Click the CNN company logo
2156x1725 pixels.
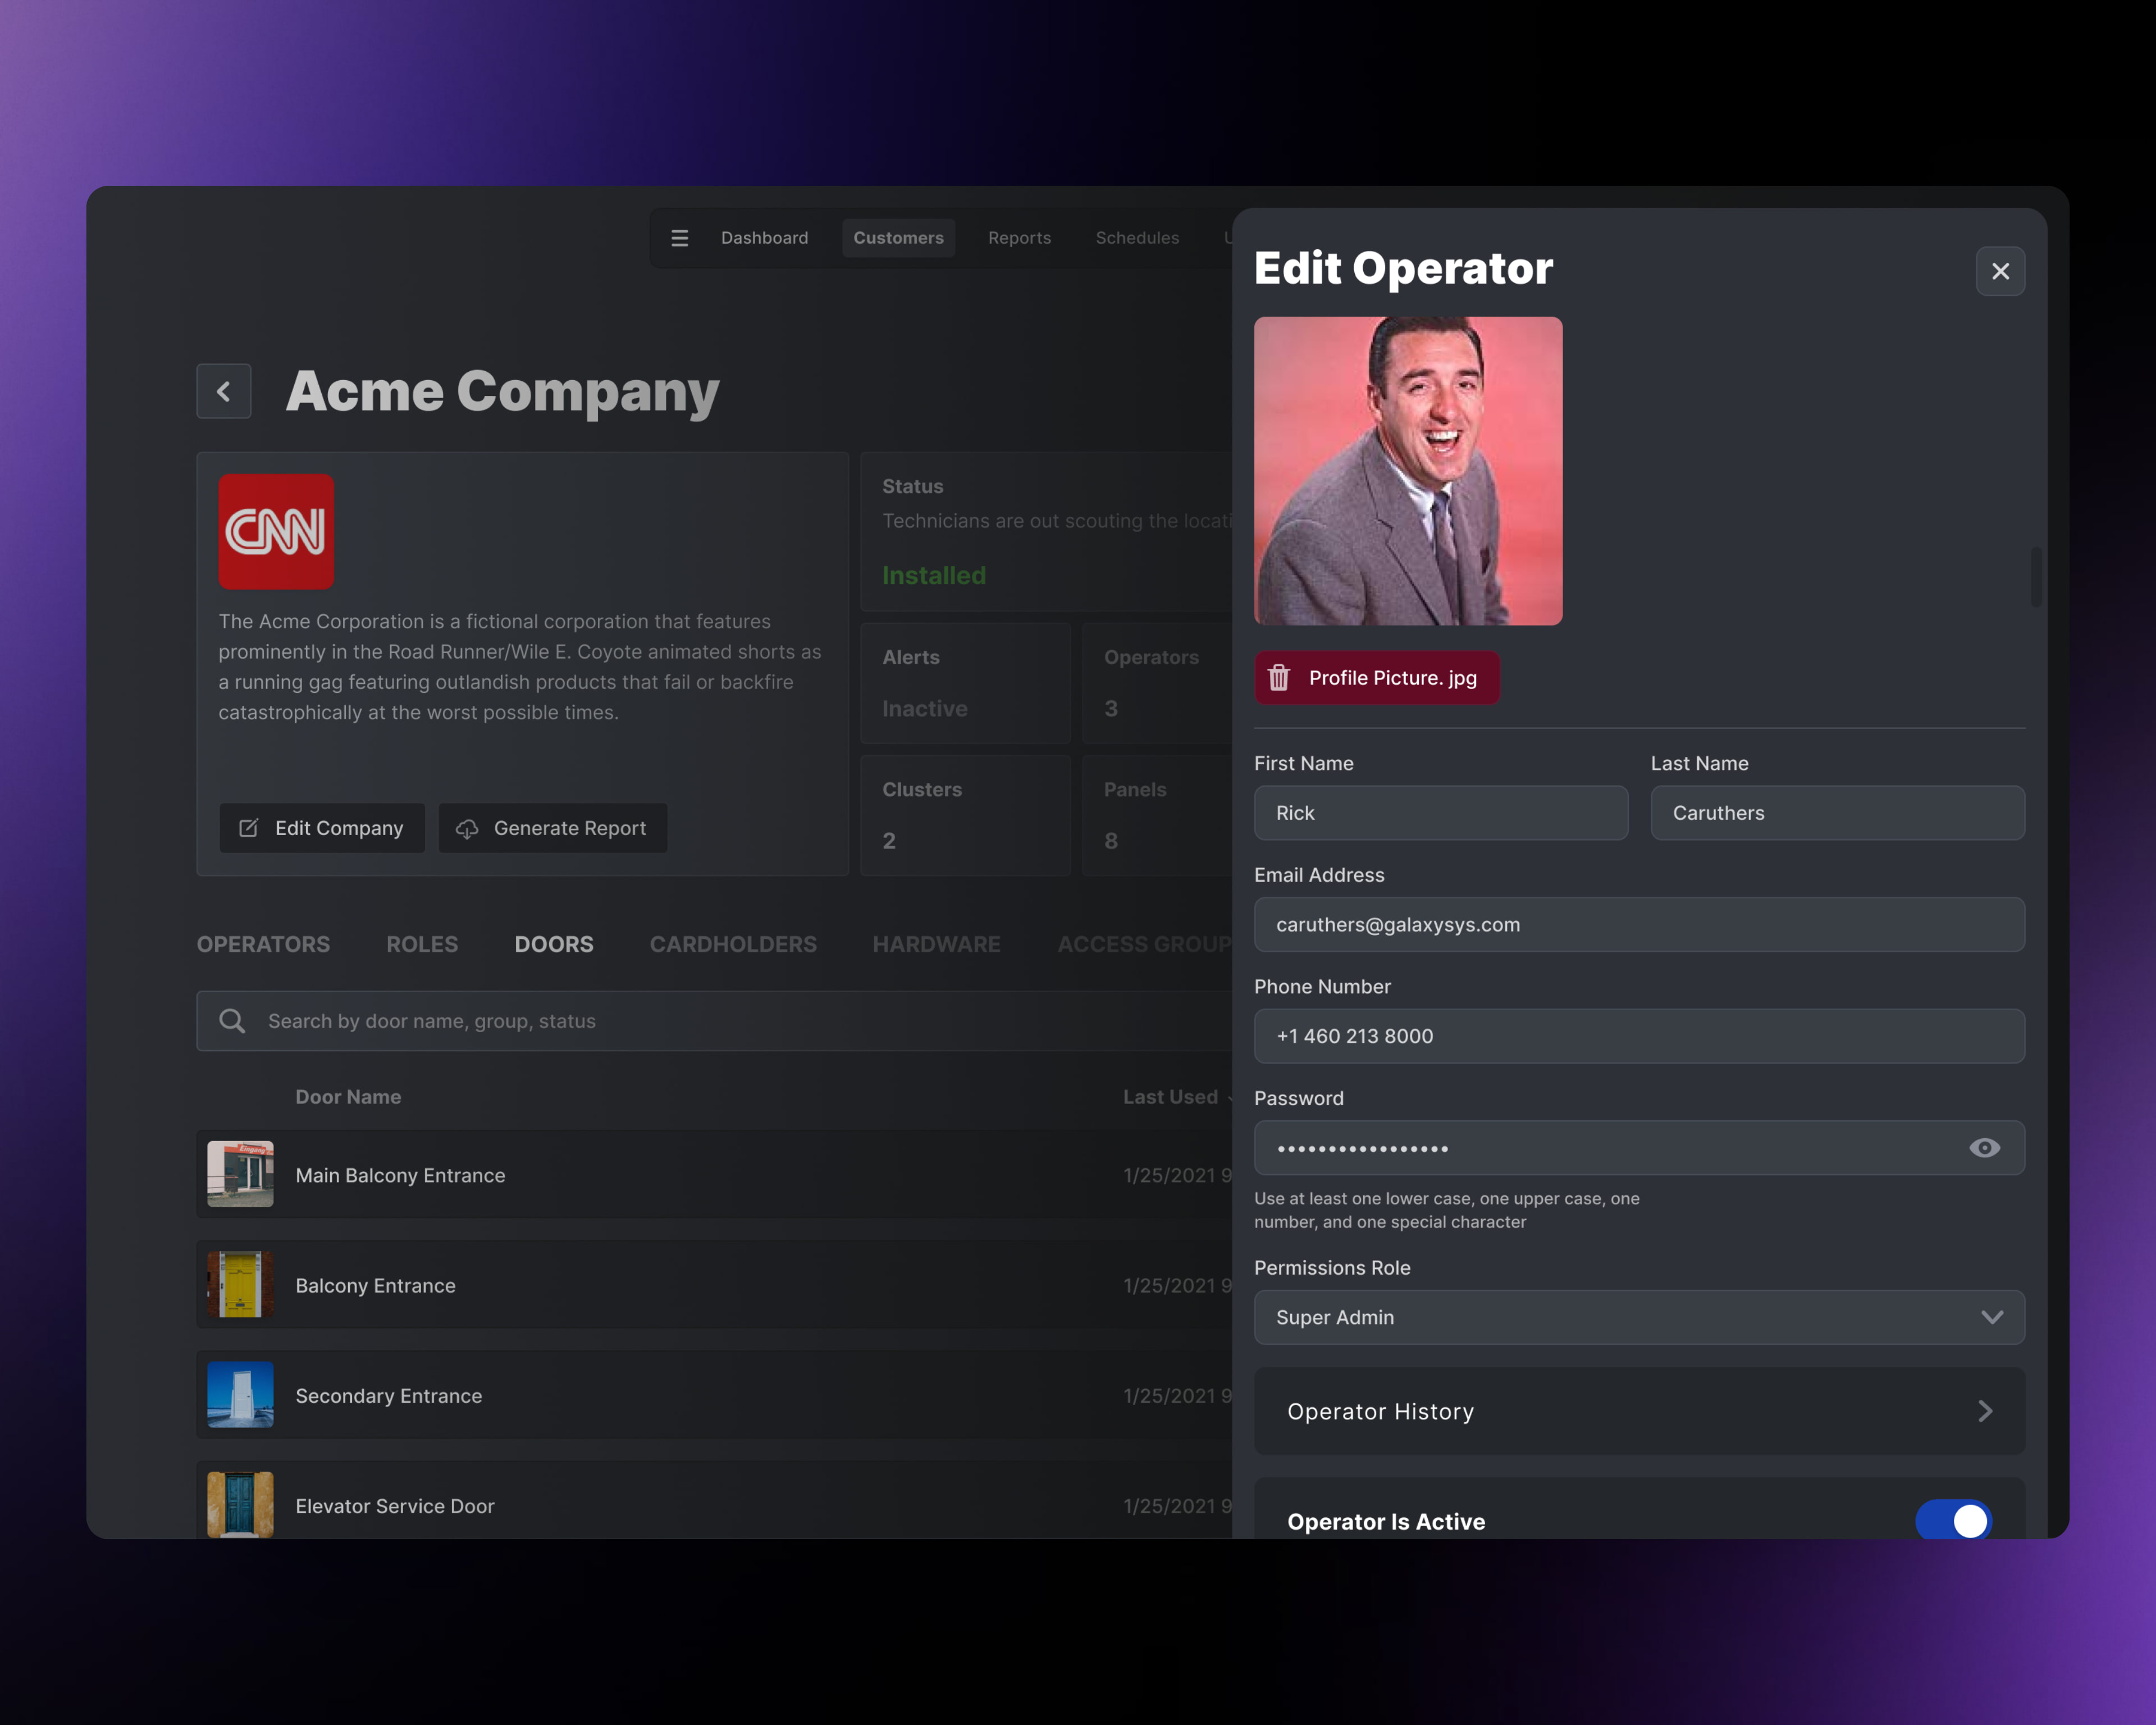click(x=276, y=531)
